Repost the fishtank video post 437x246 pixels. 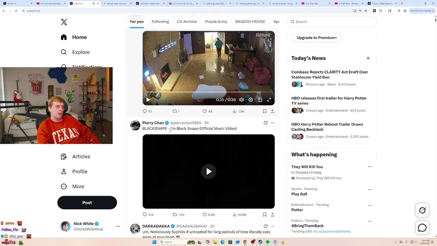[176, 111]
